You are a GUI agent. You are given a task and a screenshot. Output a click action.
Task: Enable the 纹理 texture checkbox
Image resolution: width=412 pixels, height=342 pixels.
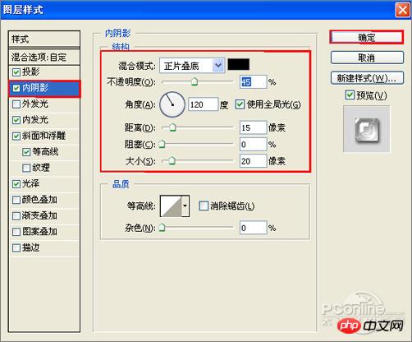point(26,168)
